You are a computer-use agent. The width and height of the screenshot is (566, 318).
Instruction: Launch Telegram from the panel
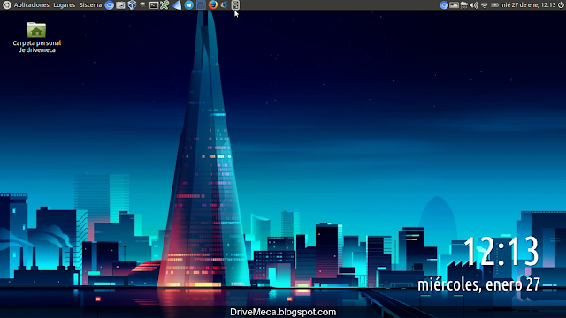[x=188, y=5]
